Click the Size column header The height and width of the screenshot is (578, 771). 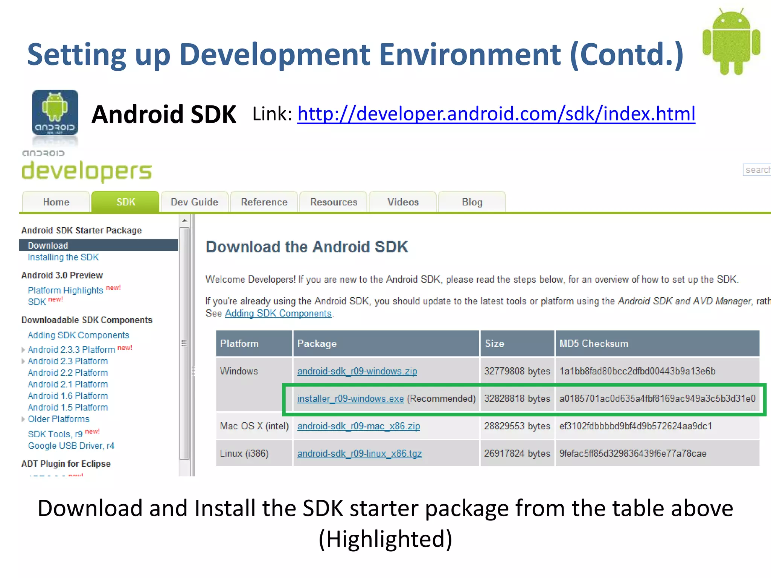tap(517, 344)
